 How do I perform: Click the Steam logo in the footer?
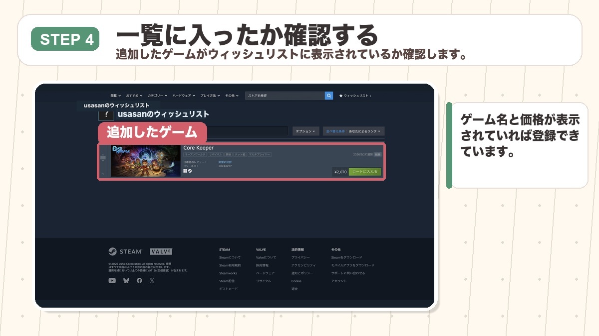125,251
